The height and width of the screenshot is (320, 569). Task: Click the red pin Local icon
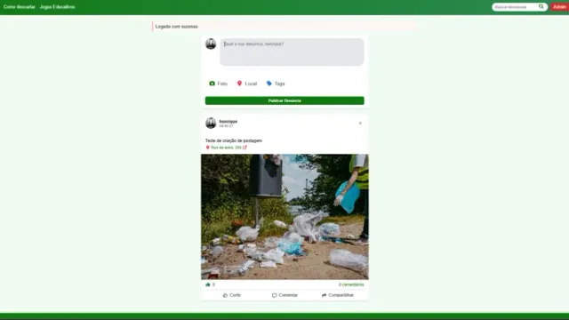click(239, 84)
